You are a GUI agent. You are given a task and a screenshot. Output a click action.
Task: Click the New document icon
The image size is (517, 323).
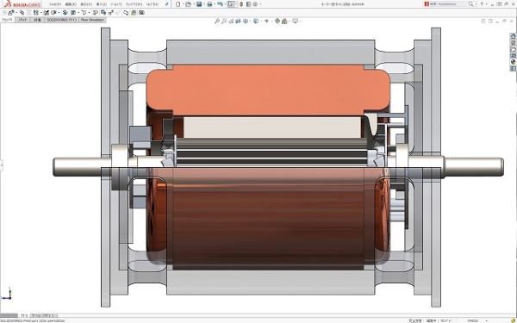click(x=178, y=4)
